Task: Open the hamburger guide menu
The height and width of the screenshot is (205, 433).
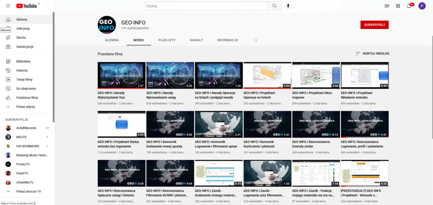Action: coord(8,6)
